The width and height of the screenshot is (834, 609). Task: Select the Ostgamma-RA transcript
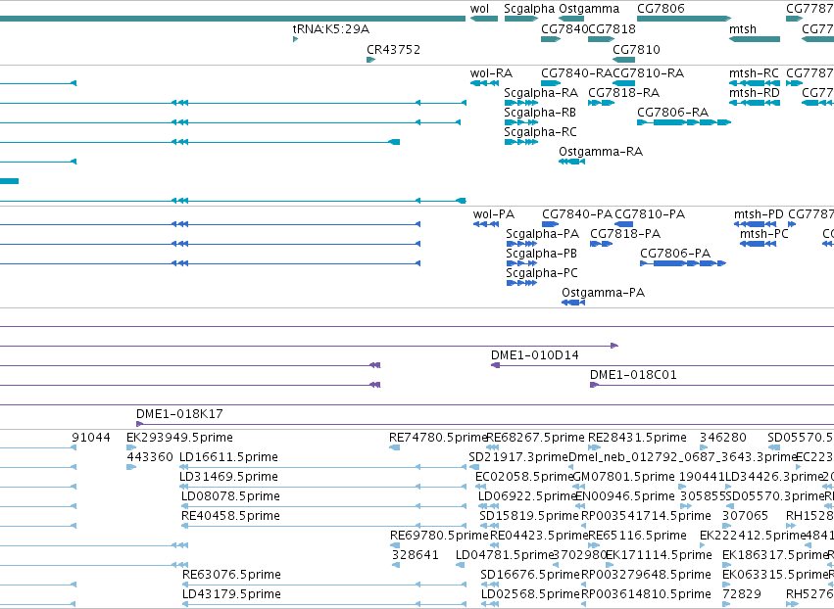(x=571, y=162)
